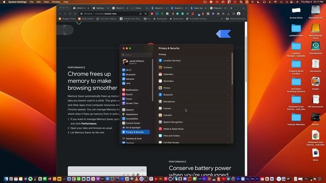The height and width of the screenshot is (183, 326).
Task: Open a new tab in Chrome
Action: tap(231, 8)
